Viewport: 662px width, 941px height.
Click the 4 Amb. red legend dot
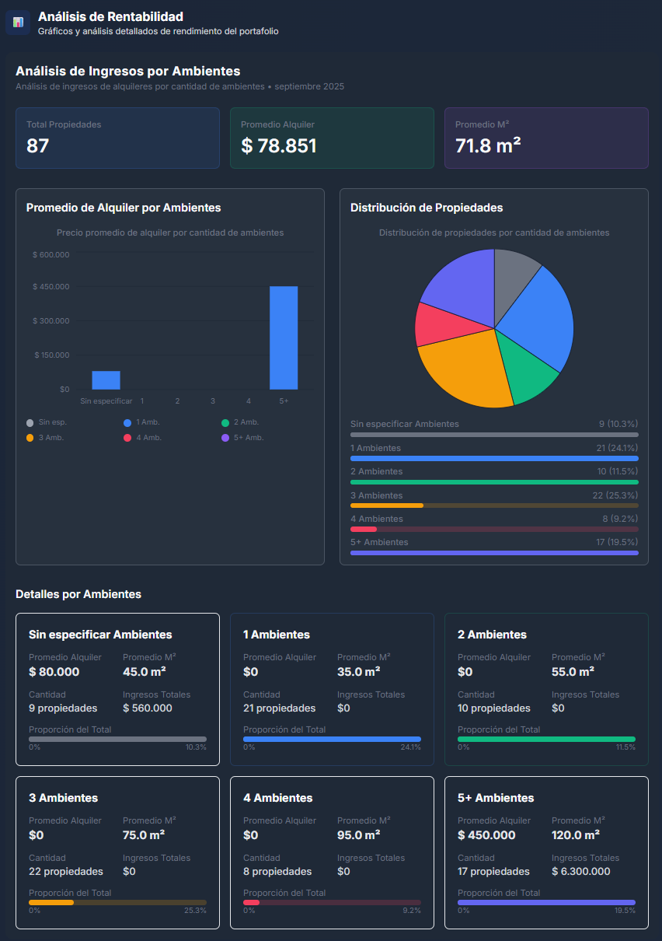[x=128, y=438]
